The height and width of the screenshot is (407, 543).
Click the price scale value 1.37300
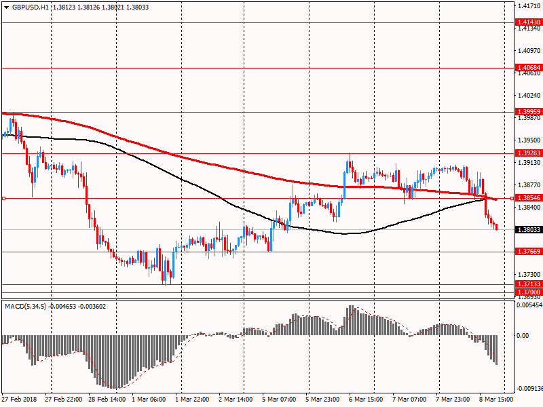click(x=529, y=275)
